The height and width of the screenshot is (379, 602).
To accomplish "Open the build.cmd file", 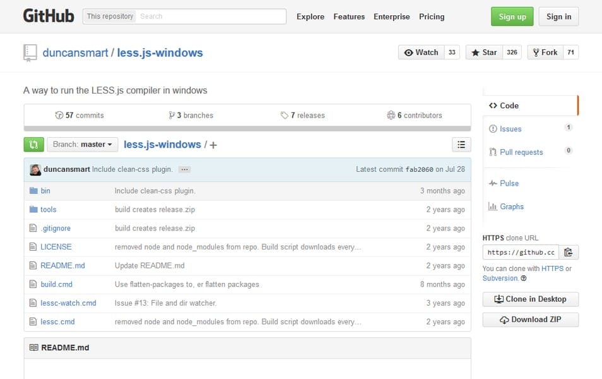I will (x=56, y=284).
